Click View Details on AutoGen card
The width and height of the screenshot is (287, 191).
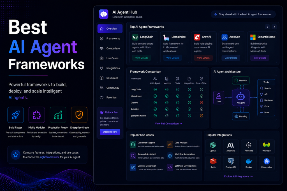[x=231, y=58]
